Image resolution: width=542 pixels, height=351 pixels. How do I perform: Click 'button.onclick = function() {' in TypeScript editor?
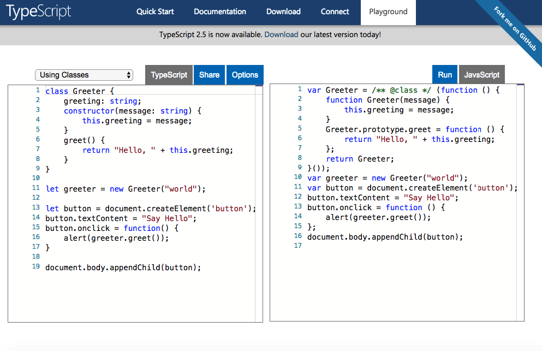(x=112, y=228)
